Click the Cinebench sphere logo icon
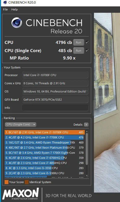 click(17, 23)
